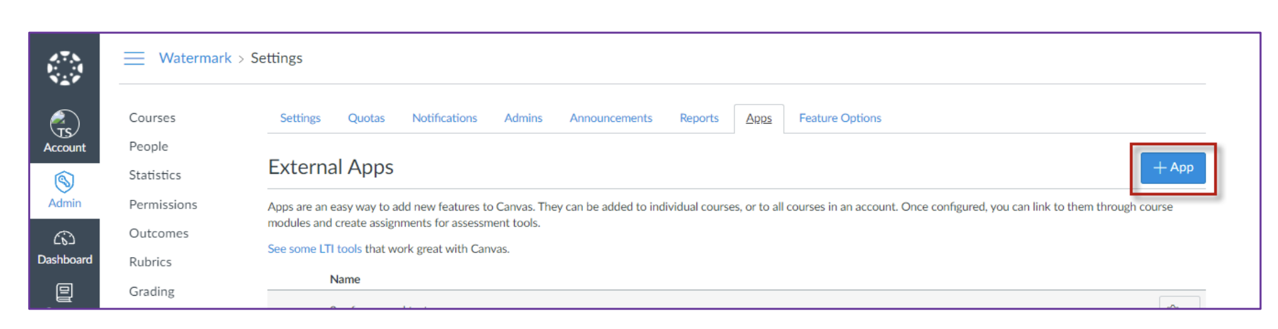Switch to the Quotas tab
The width and height of the screenshot is (1278, 329).
[x=366, y=118]
